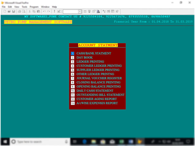
Task: Open the File menu
Action: click(4, 7)
